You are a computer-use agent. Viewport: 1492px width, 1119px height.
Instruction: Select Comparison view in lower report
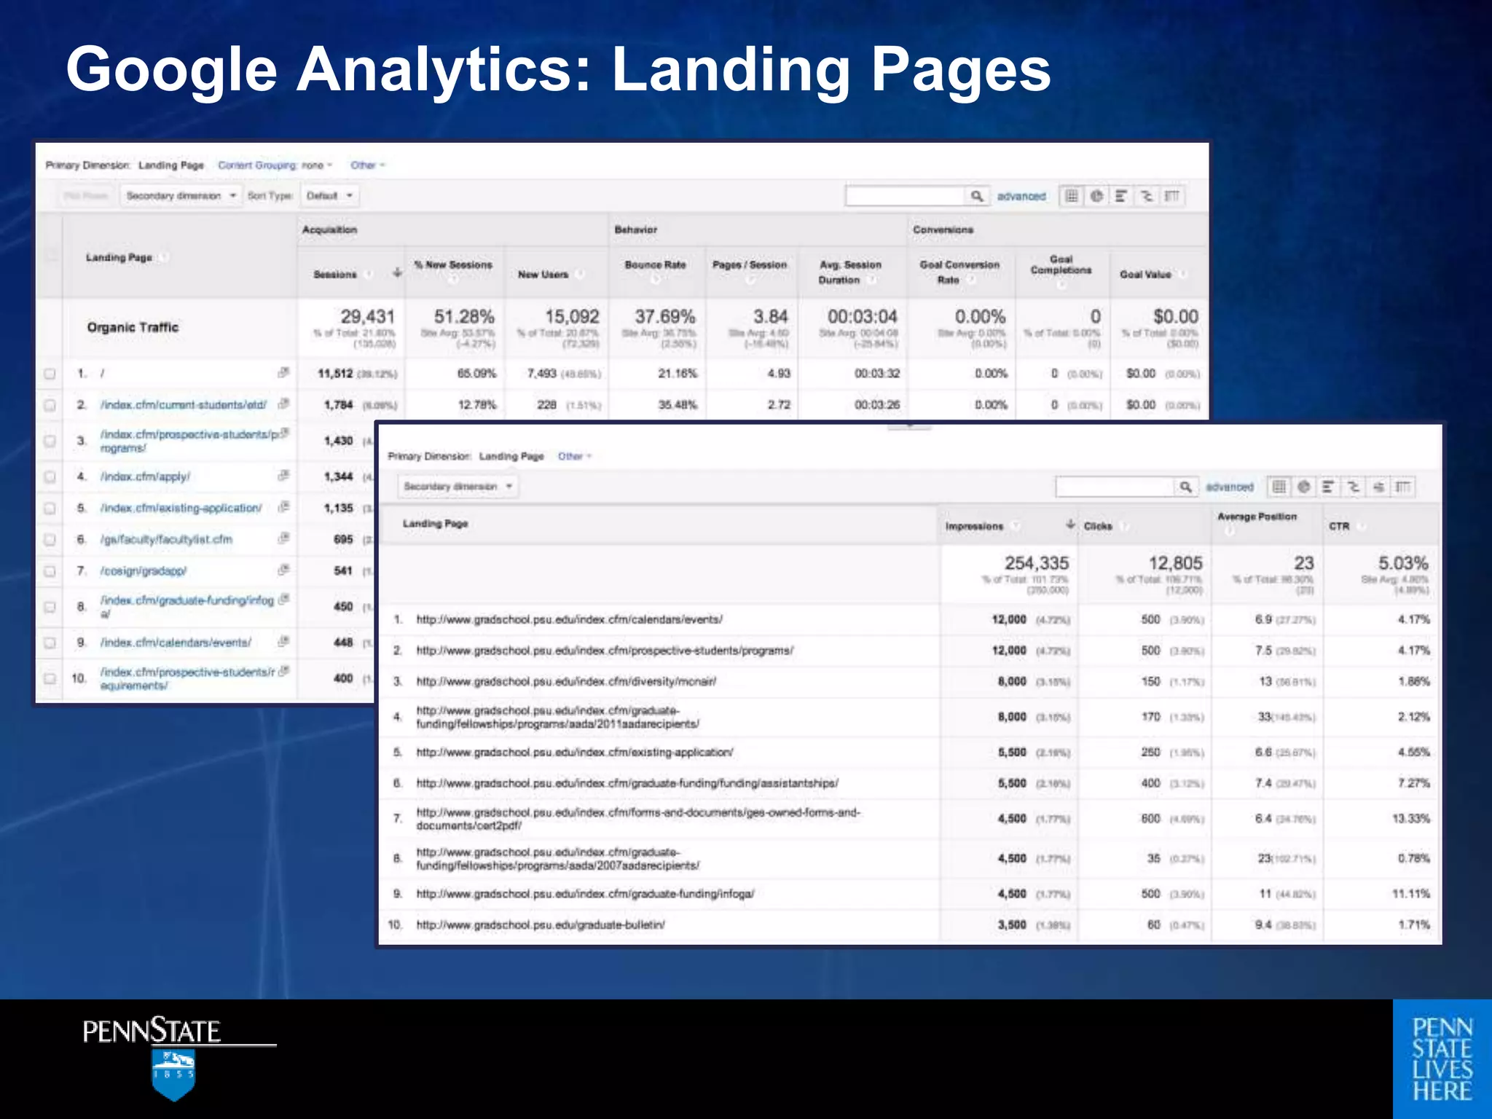click(x=1354, y=487)
